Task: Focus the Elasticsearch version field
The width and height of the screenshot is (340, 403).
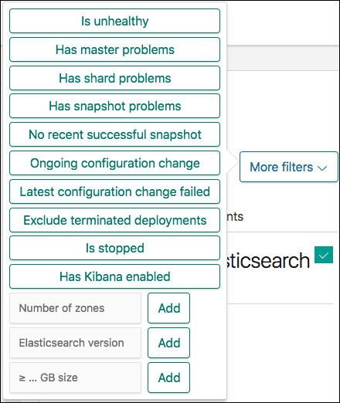Action: [75, 343]
